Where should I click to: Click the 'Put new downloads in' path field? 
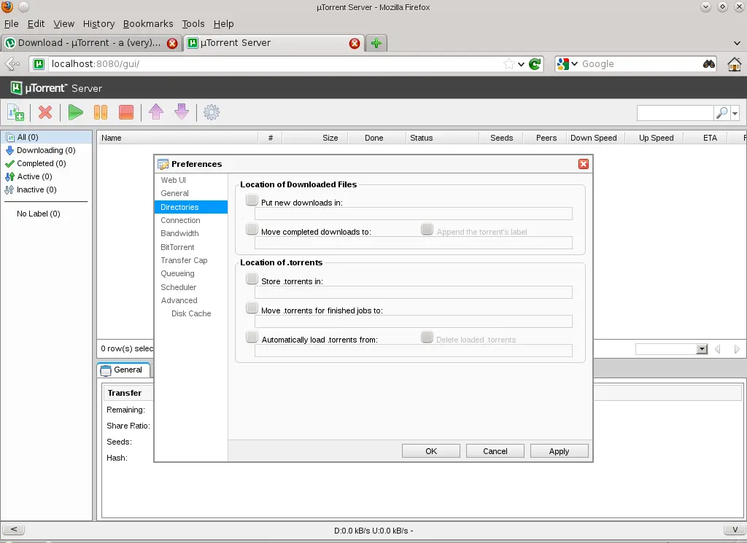pyautogui.click(x=414, y=214)
